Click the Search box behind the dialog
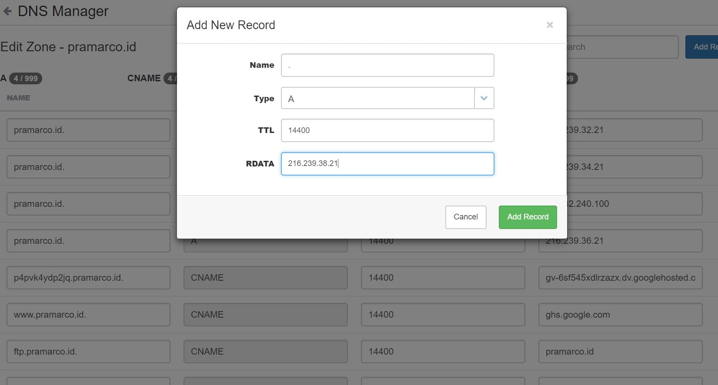This screenshot has height=385, width=718. pos(622,47)
